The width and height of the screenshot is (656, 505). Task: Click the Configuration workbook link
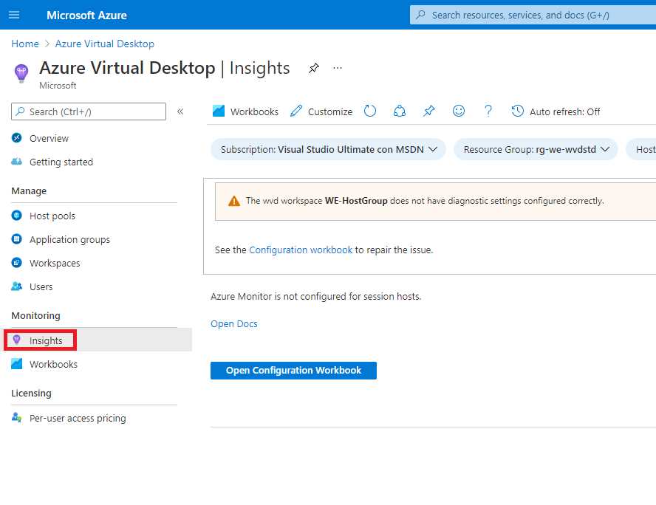301,250
